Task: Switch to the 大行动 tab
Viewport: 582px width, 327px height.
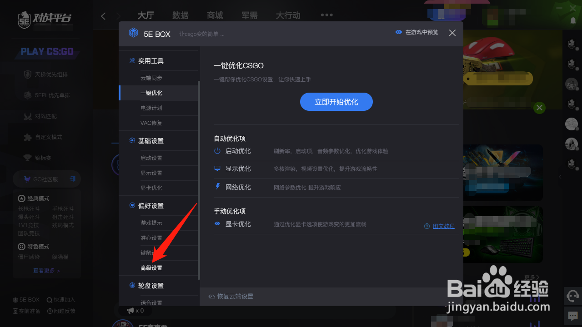Action: click(x=288, y=15)
